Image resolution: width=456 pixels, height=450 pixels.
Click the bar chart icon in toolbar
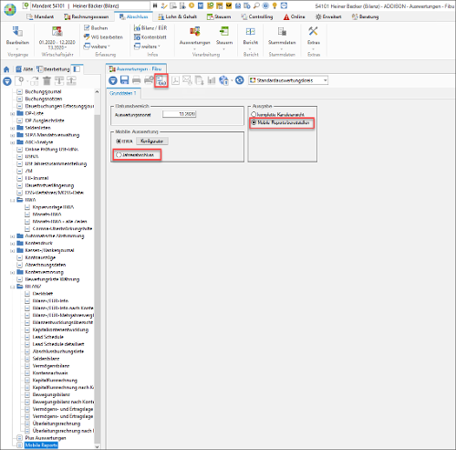(212, 80)
